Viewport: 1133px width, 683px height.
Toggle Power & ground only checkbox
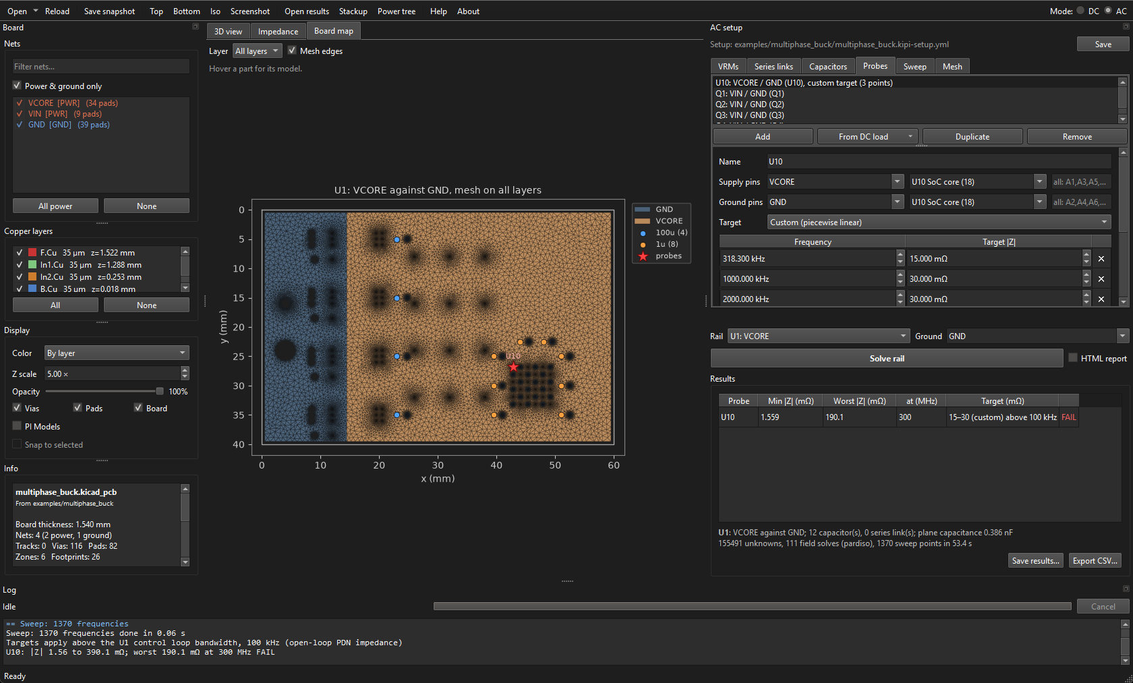[17, 86]
